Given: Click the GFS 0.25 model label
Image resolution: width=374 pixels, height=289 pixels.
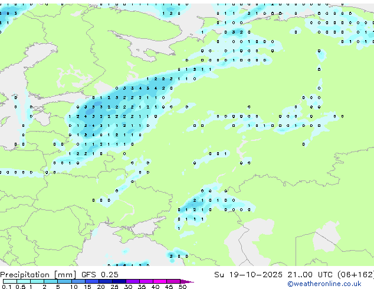Looking at the screenshot, I should (100, 275).
